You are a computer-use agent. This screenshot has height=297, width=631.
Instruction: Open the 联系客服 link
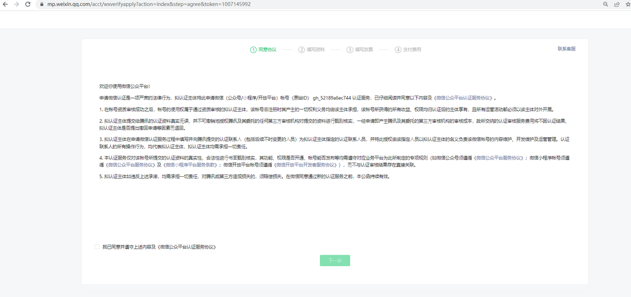[566, 49]
